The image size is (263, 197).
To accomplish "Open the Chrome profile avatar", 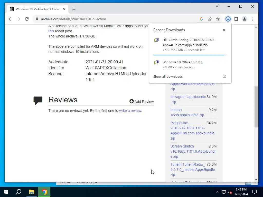I will [245, 19].
